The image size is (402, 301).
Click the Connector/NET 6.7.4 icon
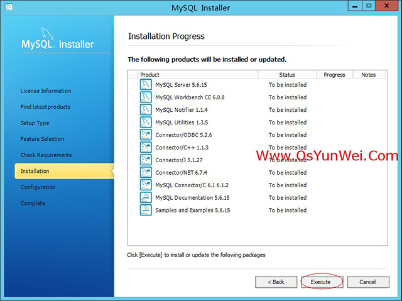point(146,173)
